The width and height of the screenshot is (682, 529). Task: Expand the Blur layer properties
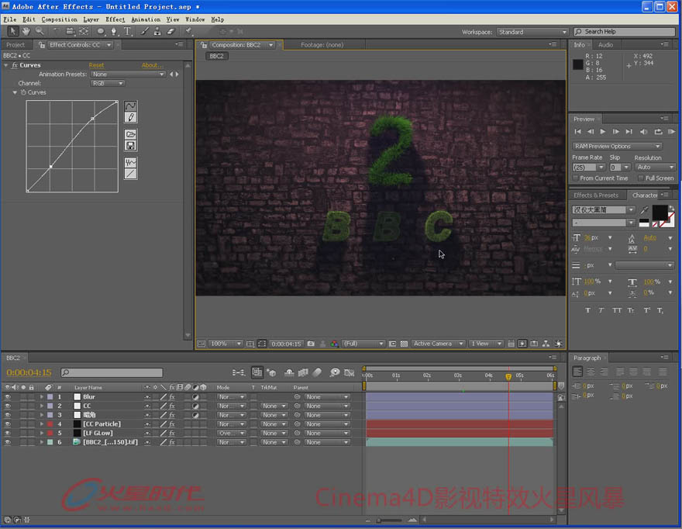[42, 397]
